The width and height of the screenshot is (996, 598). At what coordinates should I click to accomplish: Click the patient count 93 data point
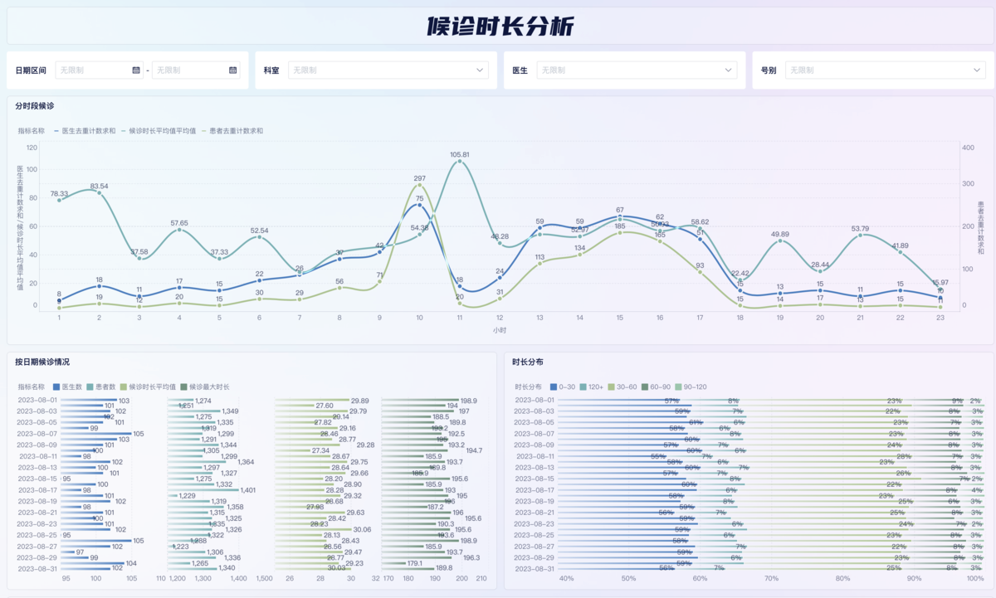pos(700,272)
